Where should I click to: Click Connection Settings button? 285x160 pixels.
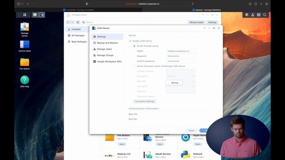[144, 101]
